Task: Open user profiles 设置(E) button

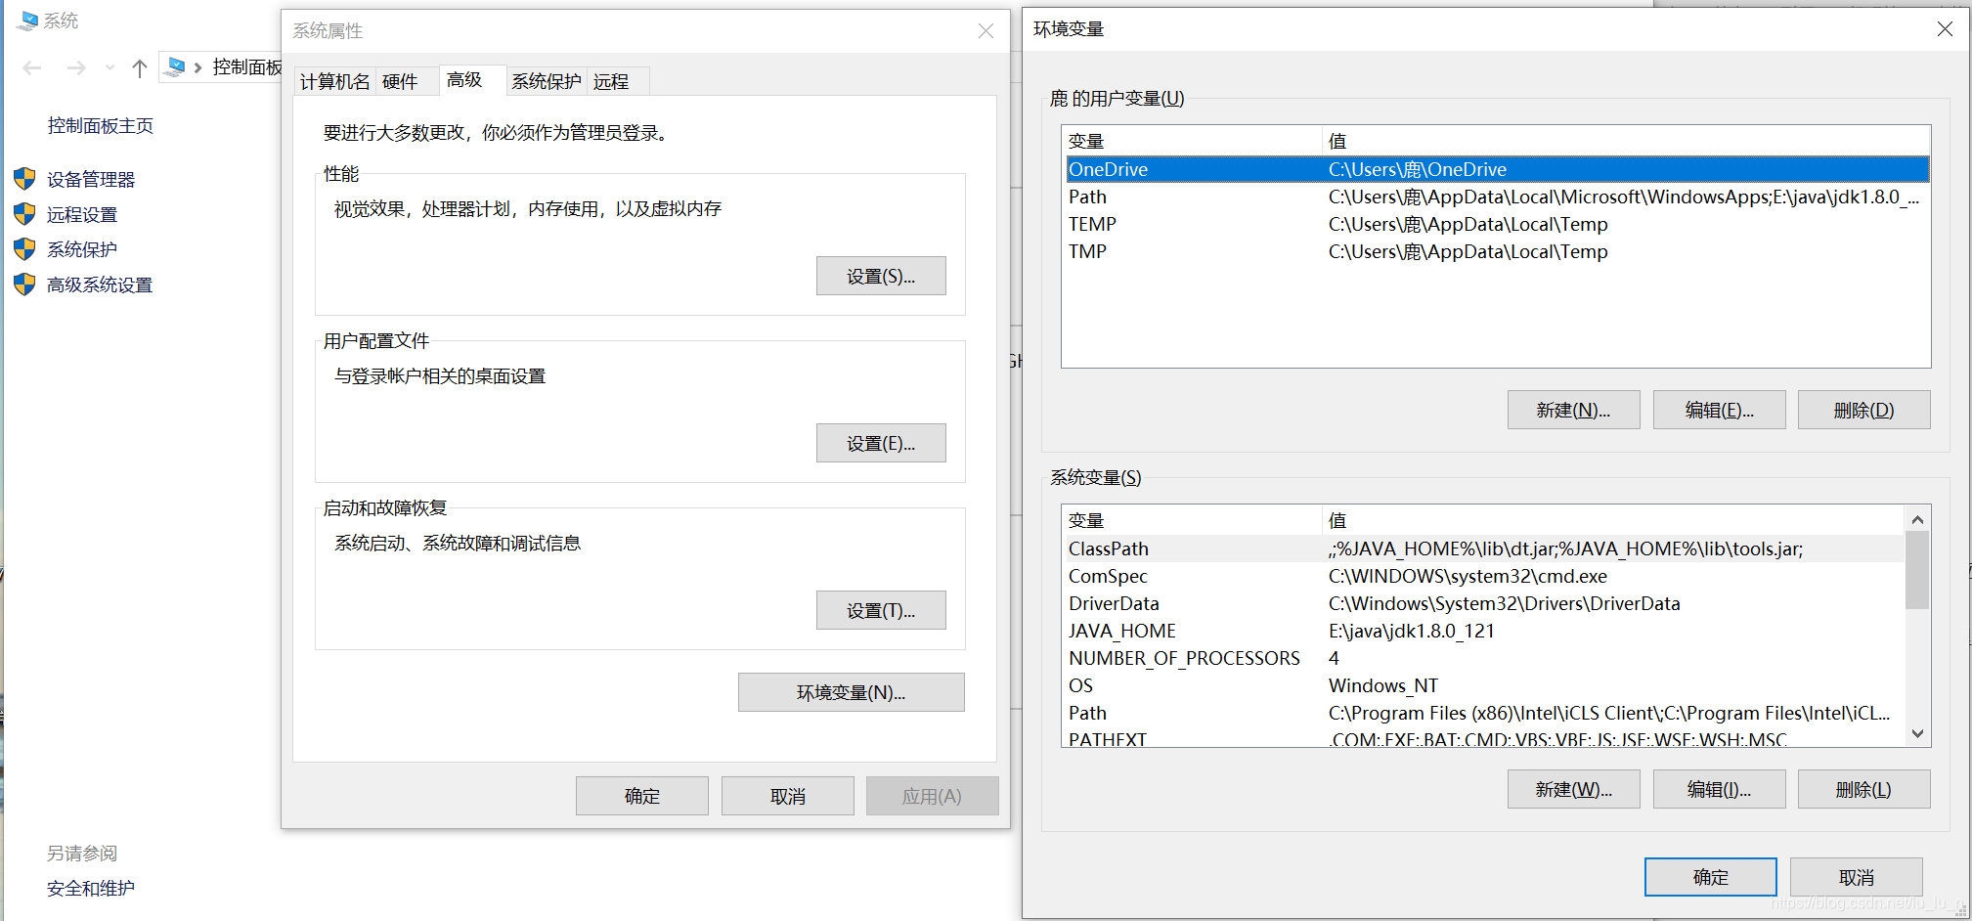Action: click(x=881, y=443)
